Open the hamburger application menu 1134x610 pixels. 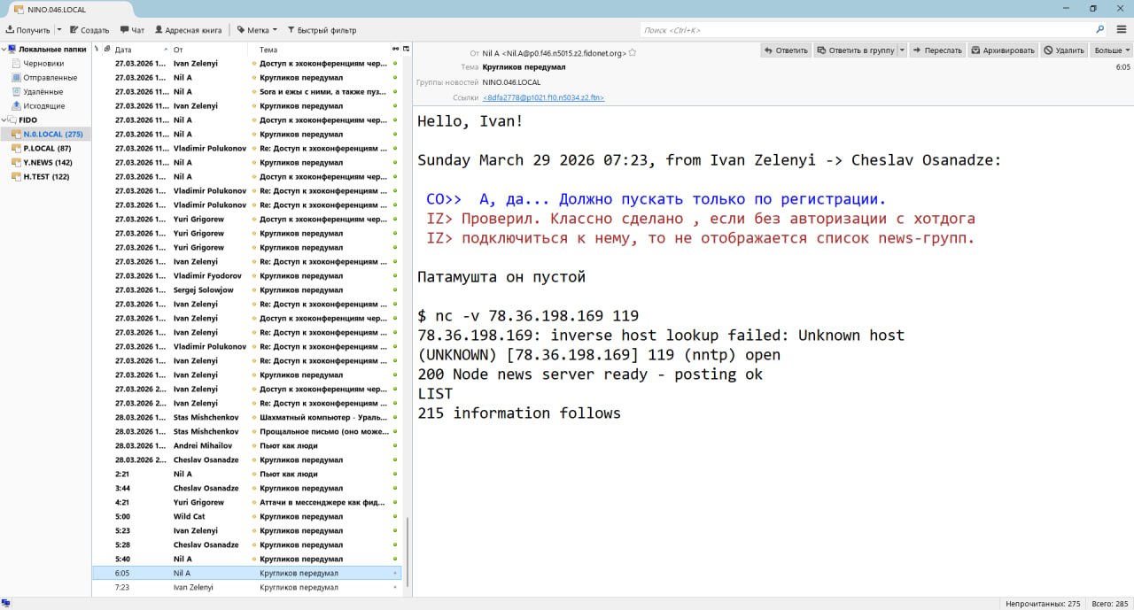point(1122,30)
